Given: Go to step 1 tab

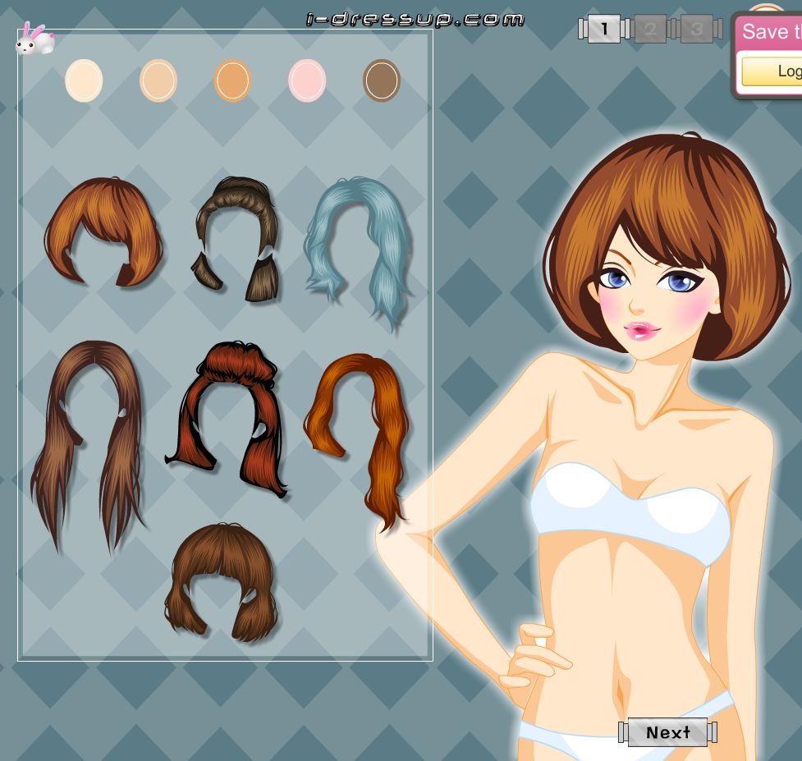Looking at the screenshot, I should tap(604, 30).
